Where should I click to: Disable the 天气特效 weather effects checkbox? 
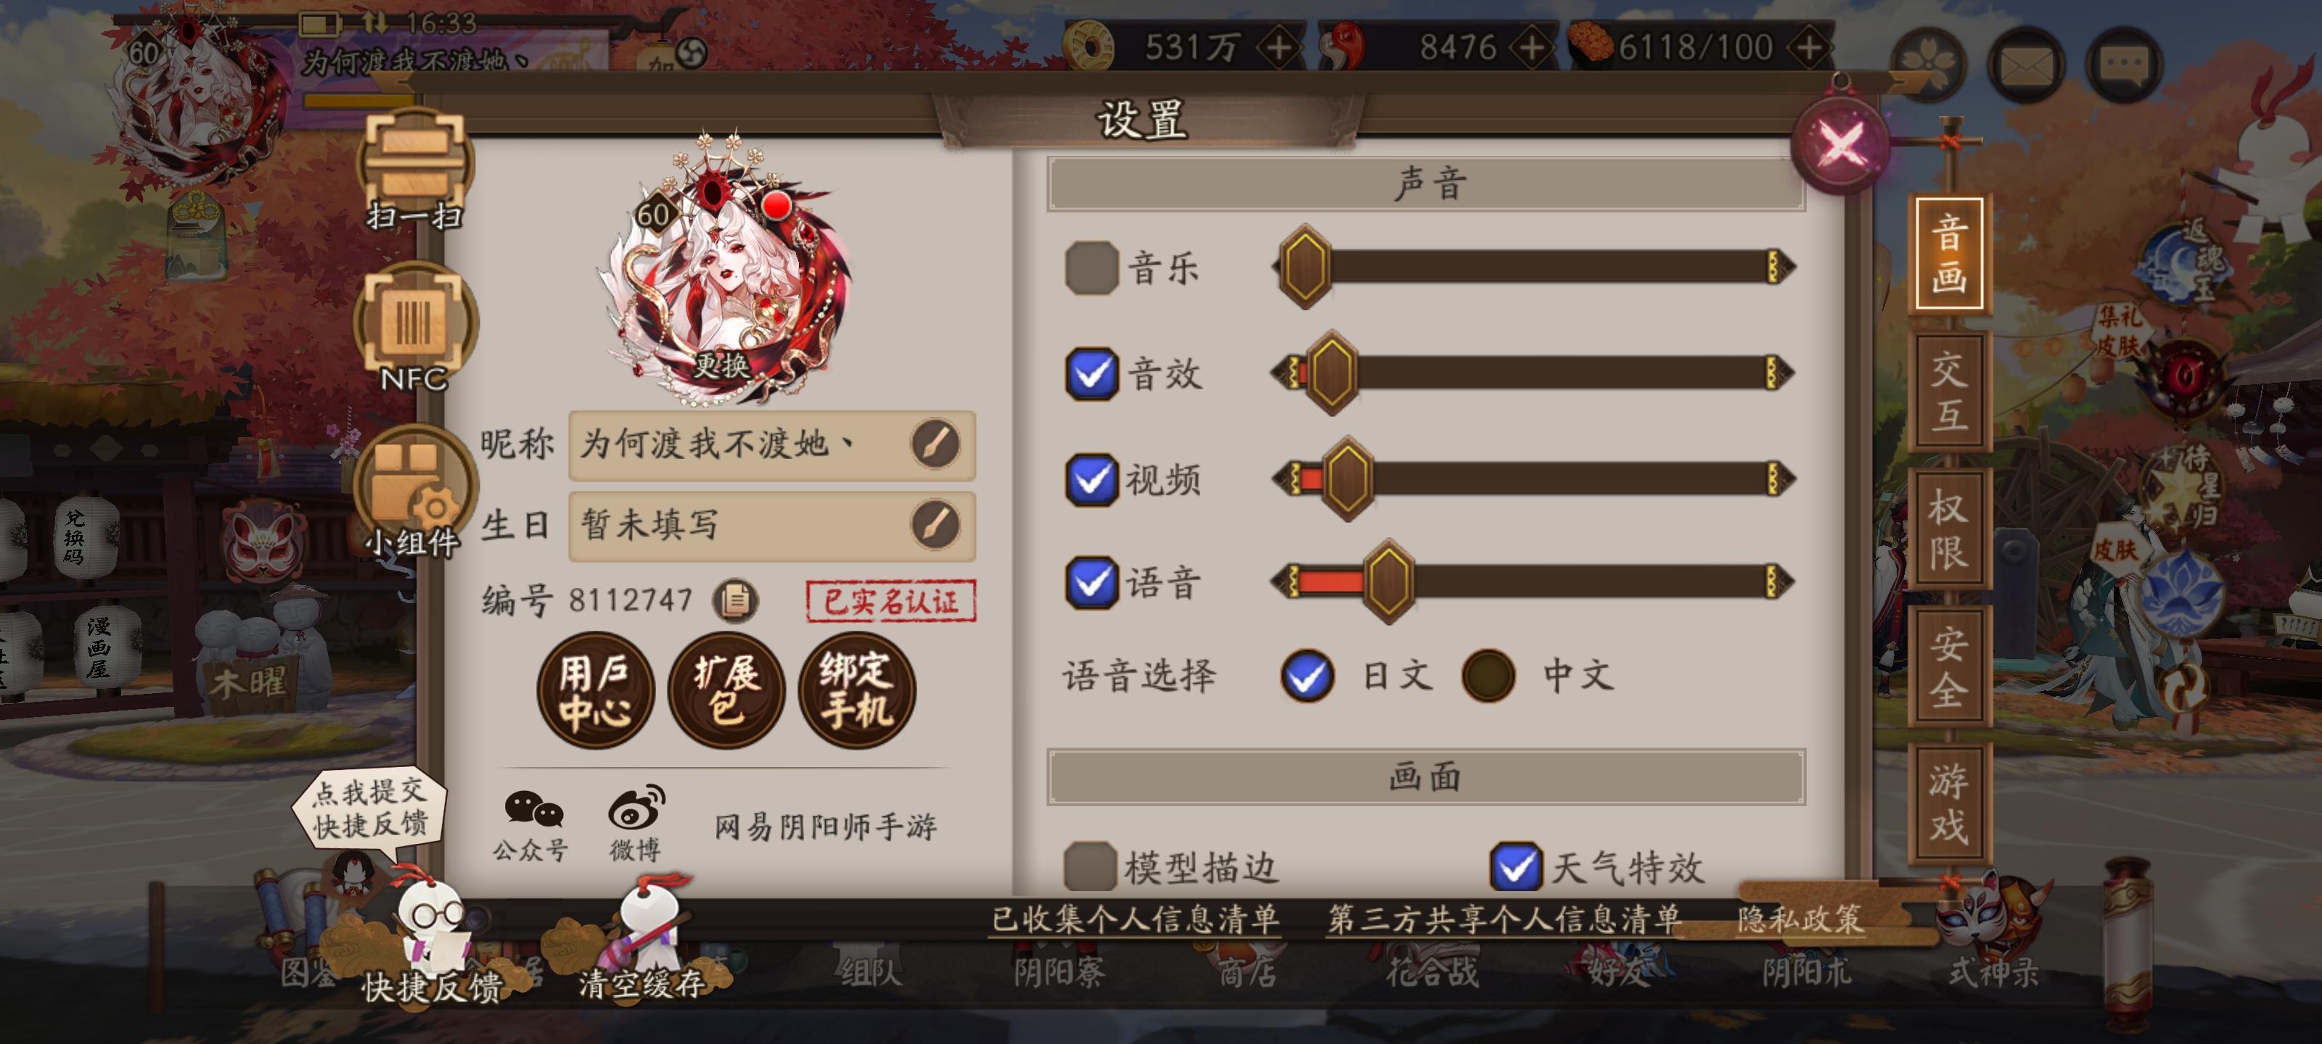tap(1515, 866)
